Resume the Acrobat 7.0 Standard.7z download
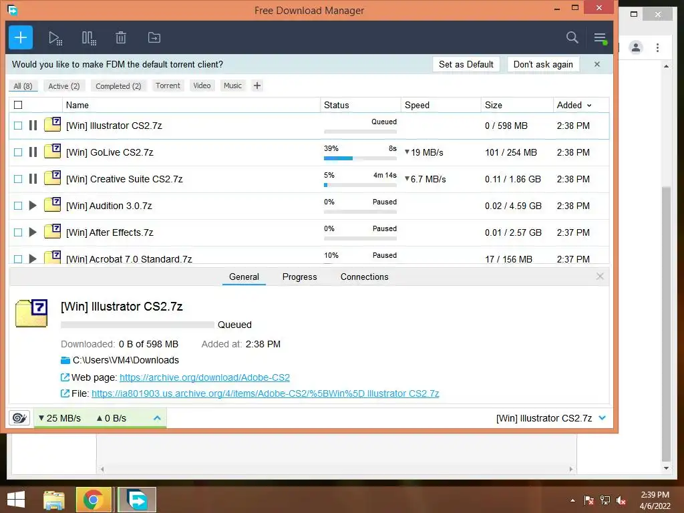Viewport: 684px width, 513px height. pos(33,259)
